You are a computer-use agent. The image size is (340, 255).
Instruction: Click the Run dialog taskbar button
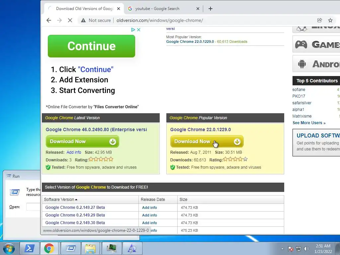pos(71,248)
